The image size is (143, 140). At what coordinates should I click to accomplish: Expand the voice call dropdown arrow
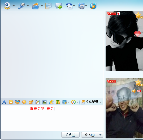tap(28, 6)
